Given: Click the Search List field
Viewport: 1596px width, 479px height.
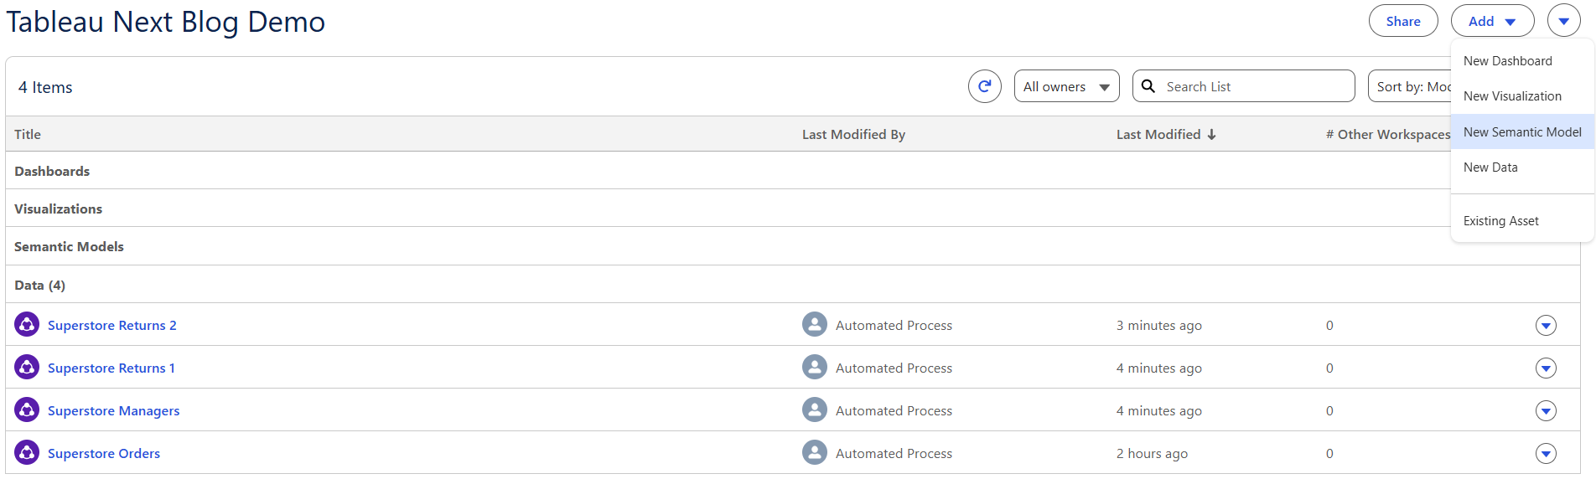Looking at the screenshot, I should point(1243,86).
